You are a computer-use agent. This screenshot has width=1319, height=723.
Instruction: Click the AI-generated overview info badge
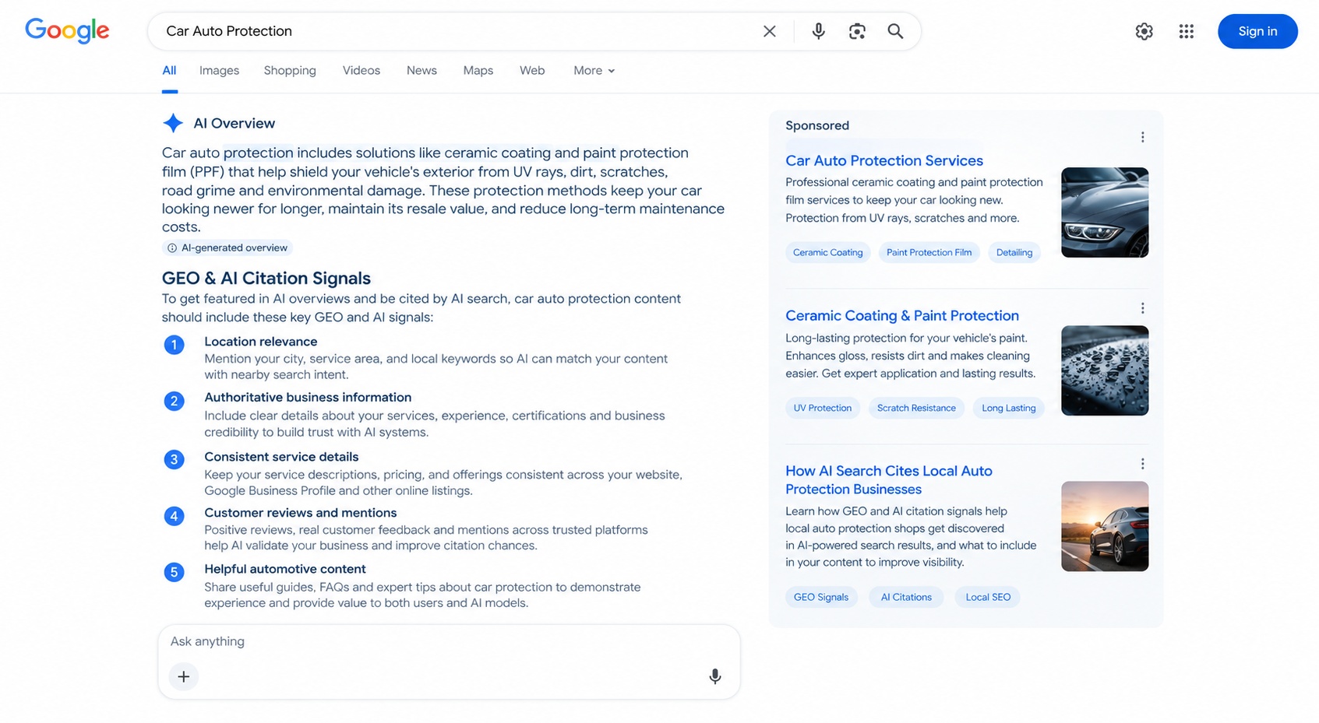point(227,247)
